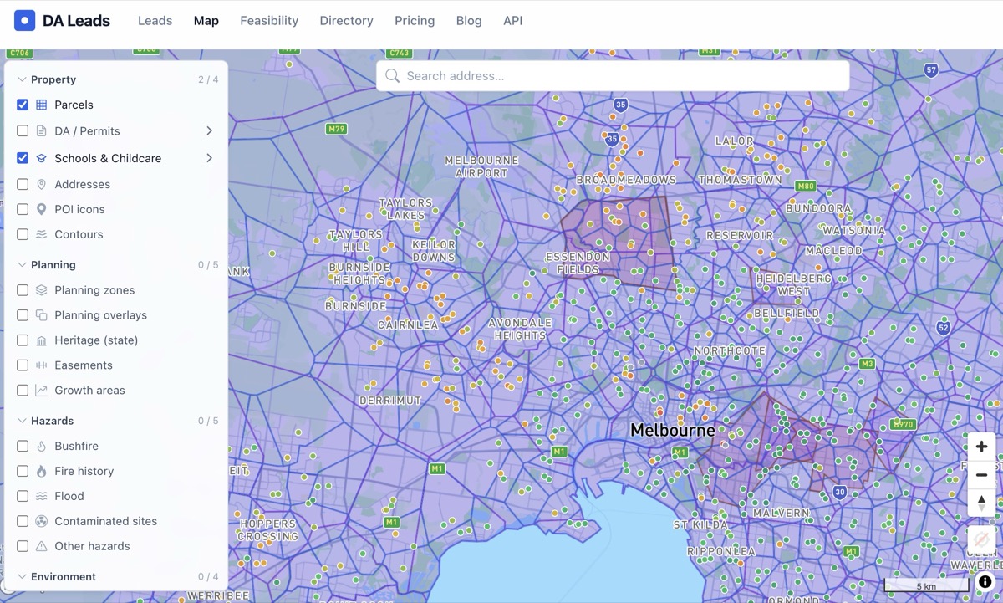Click the Northcote suburb label
Image resolution: width=1003 pixels, height=603 pixels.
[x=729, y=351]
